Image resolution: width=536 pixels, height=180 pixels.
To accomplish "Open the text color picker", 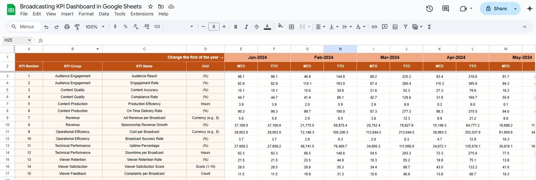I will [267, 27].
